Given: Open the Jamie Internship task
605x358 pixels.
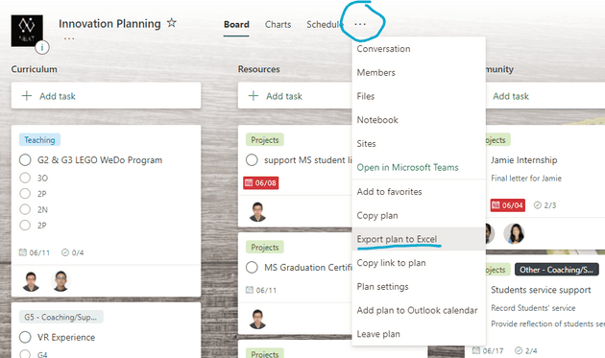Looking at the screenshot, I should coord(523,159).
